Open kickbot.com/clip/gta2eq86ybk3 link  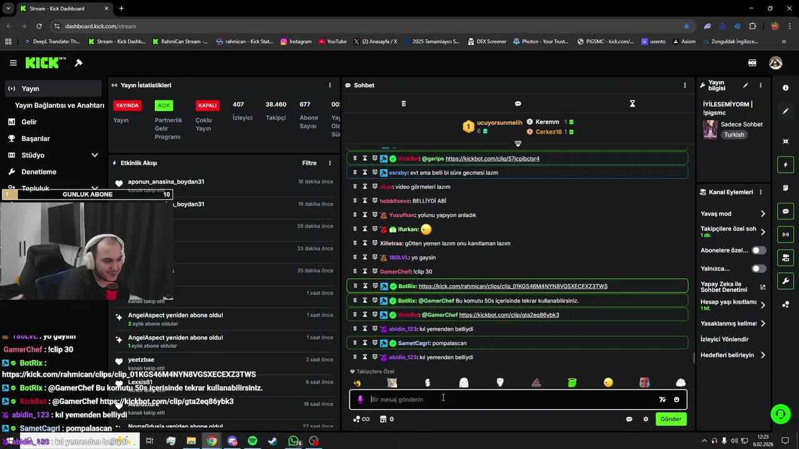pyautogui.click(x=509, y=315)
